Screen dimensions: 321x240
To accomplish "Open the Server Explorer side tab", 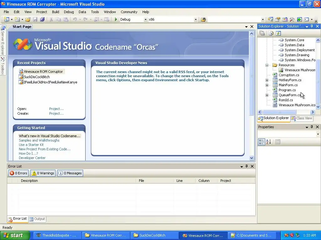I will pos(3,40).
